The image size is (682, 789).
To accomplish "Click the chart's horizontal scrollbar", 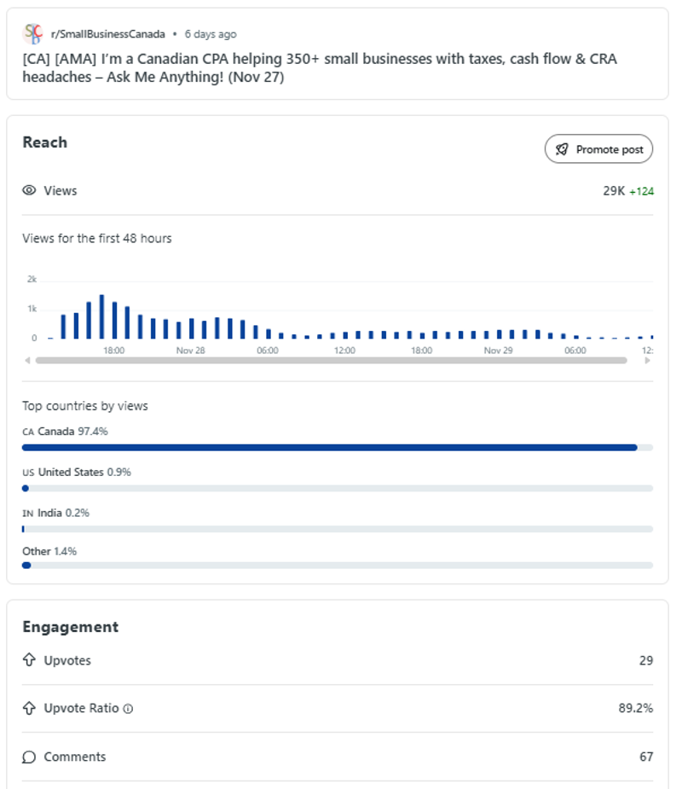I will 331,361.
